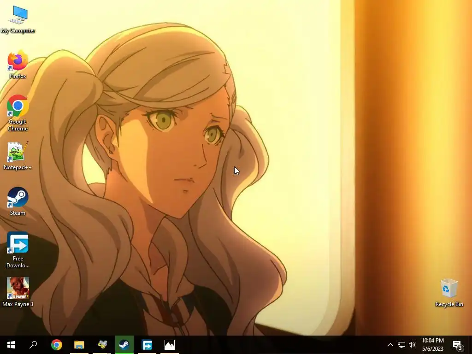Open the Windows Start menu
The image size is (472, 354).
(11, 345)
